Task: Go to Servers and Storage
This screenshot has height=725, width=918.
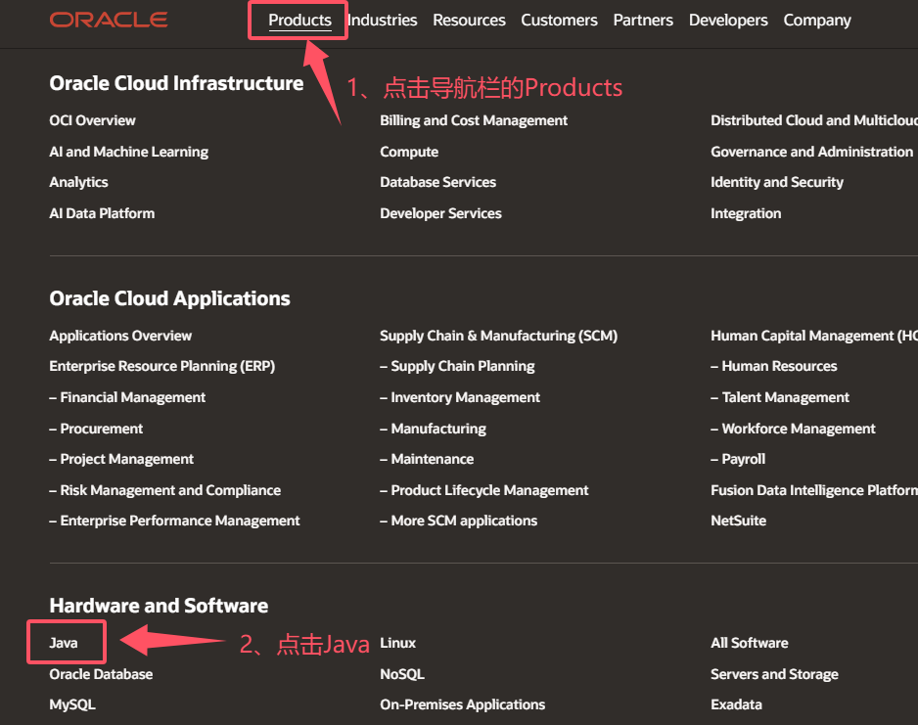Action: click(x=774, y=675)
